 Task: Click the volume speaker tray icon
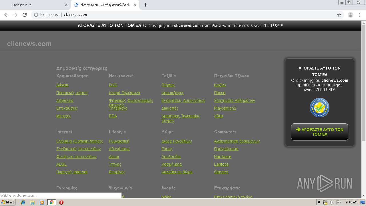pos(332,202)
